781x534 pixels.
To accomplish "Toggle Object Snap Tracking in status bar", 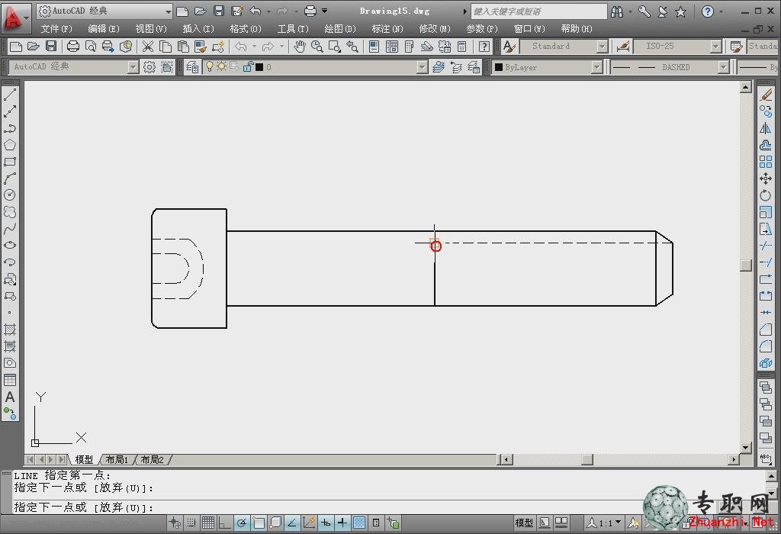I will click(292, 523).
